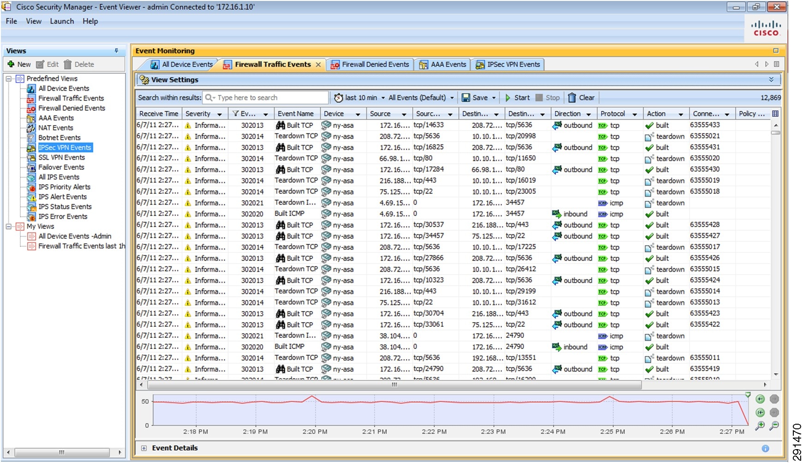Start event streaming with Start button
Viewport: 803px width, 463px height.
click(x=517, y=97)
